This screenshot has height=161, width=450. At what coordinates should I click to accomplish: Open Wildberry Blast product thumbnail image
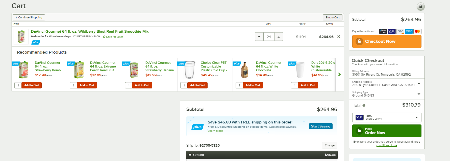(x=21, y=37)
